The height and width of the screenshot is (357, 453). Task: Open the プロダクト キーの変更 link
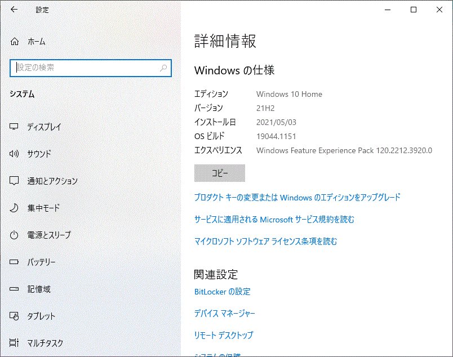(x=297, y=197)
